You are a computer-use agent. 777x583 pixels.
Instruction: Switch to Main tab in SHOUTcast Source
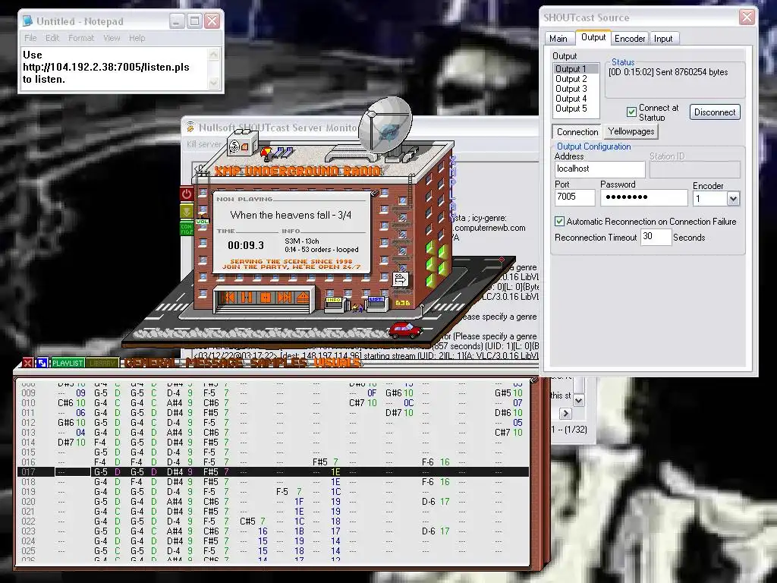tap(558, 38)
